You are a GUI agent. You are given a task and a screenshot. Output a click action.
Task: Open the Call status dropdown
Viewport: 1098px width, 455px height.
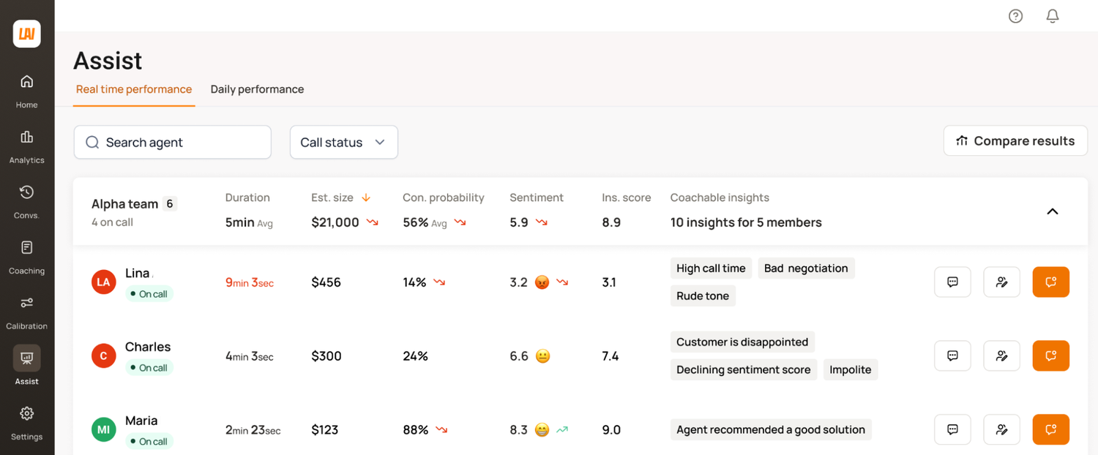[343, 143]
